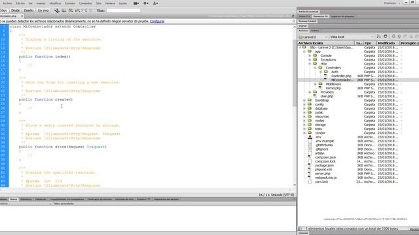Click the connect to remote server icon
419x235 pixels.
pyautogui.click(x=378, y=37)
